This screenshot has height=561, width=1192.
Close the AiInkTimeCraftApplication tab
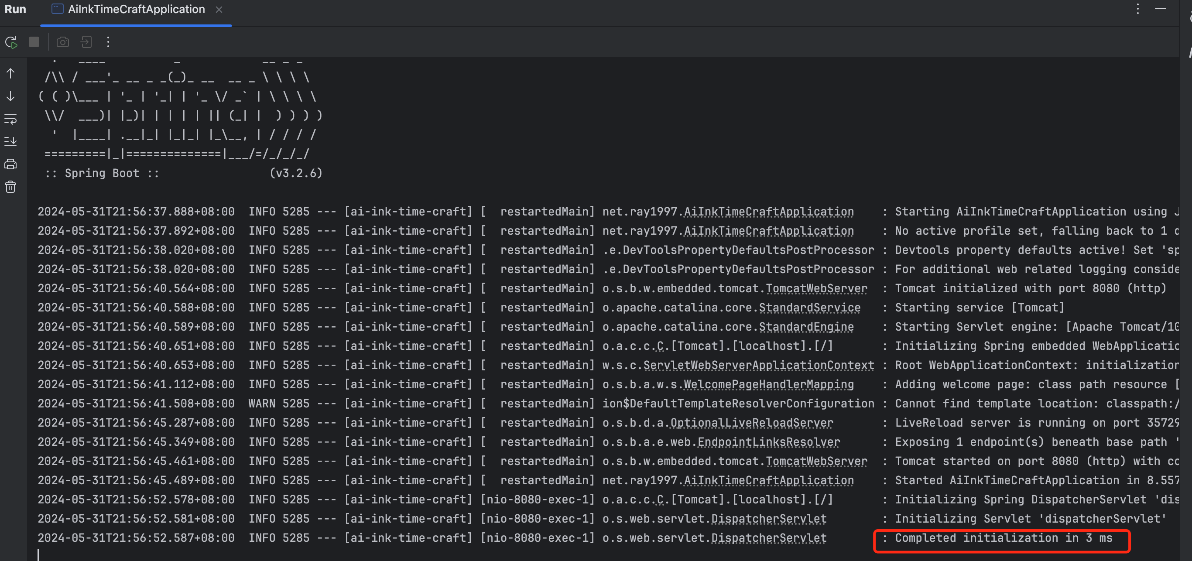point(219,10)
